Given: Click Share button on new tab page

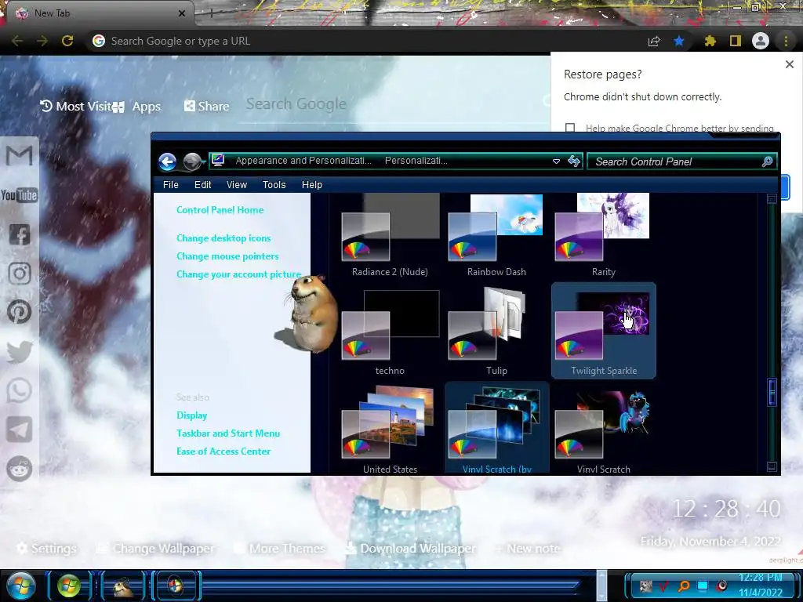Looking at the screenshot, I should point(207,106).
